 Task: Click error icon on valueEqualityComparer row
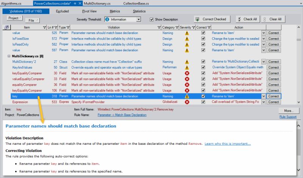click(187, 79)
